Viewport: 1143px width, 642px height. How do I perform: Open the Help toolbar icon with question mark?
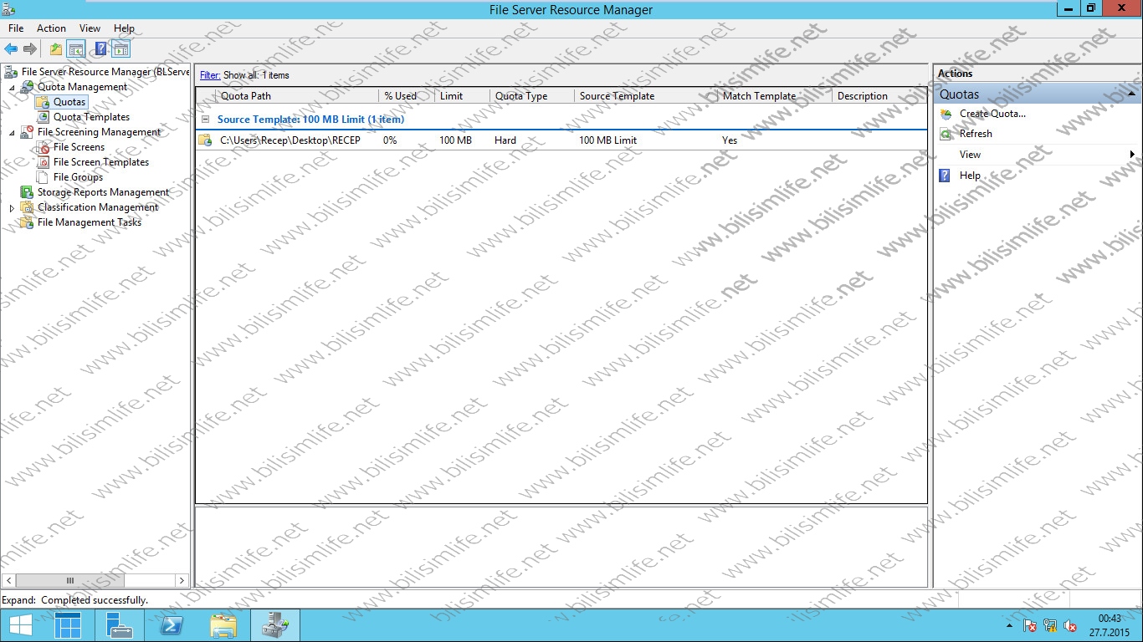(x=101, y=49)
